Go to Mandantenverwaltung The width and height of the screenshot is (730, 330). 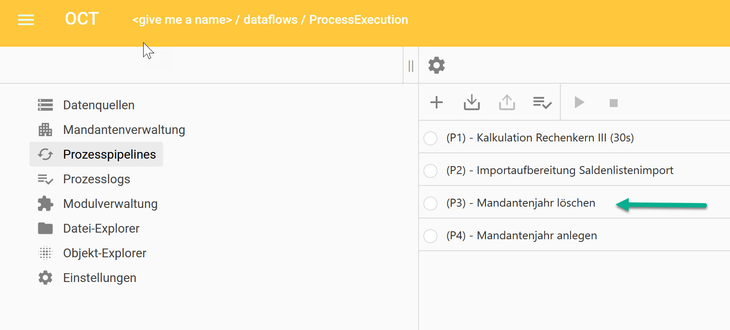point(124,130)
